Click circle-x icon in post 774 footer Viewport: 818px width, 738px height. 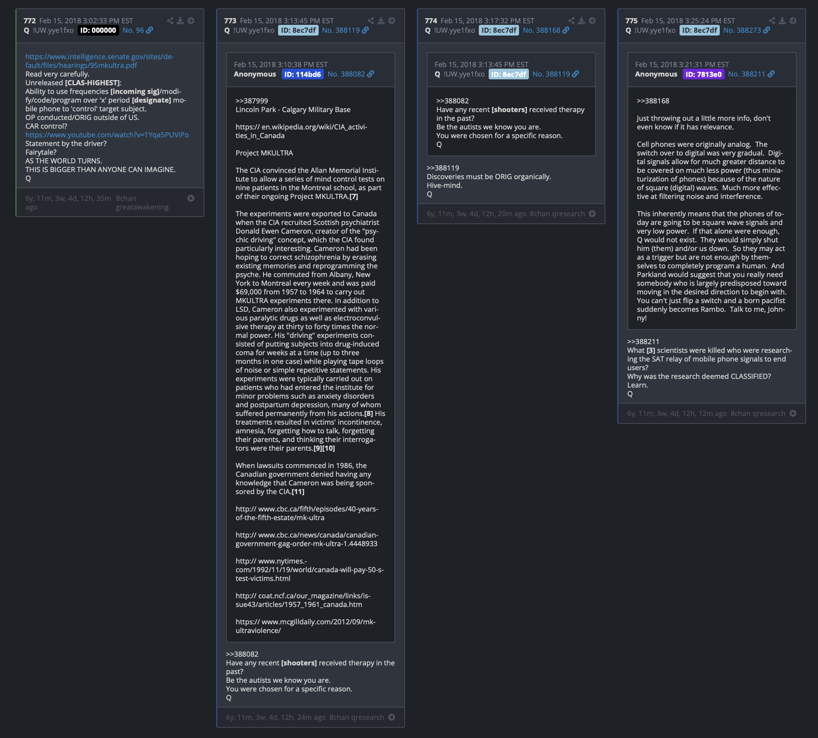point(592,214)
